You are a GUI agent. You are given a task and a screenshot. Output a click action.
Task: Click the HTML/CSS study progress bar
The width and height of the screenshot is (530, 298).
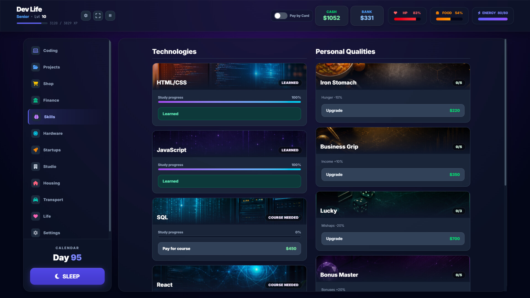click(229, 102)
